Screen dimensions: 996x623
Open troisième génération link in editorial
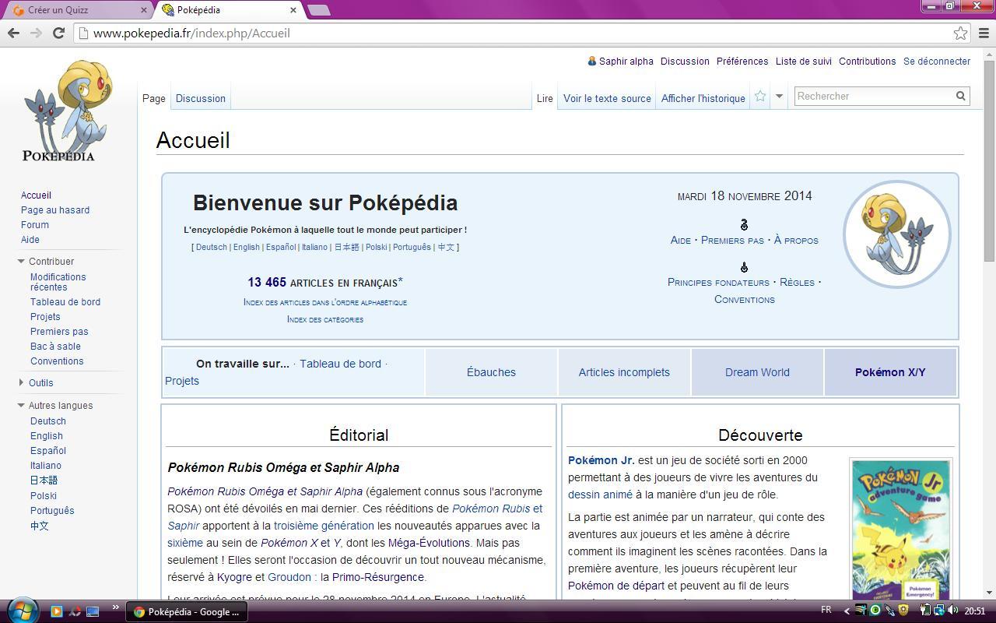(x=324, y=526)
